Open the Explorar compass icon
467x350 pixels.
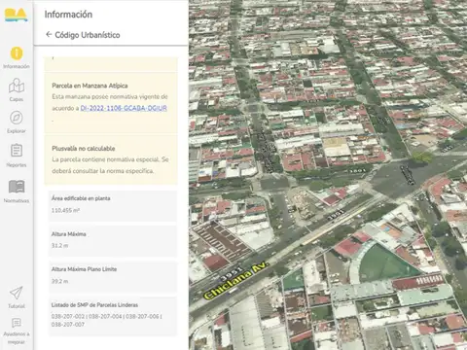[17, 118]
